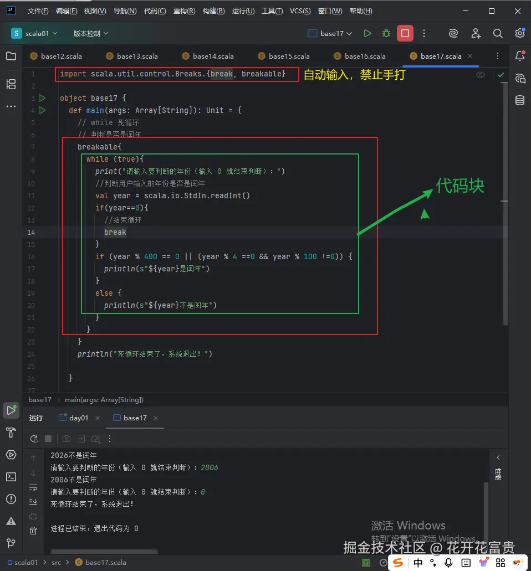Open the Run tool window icon
531x571 pixels.
click(11, 410)
